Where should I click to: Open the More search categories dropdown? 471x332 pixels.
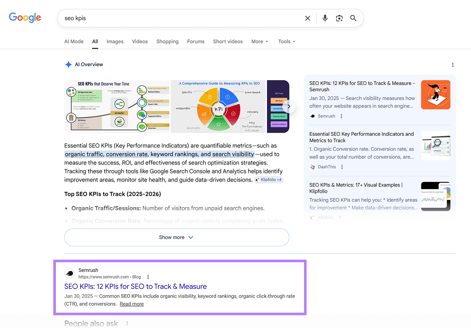click(x=259, y=41)
